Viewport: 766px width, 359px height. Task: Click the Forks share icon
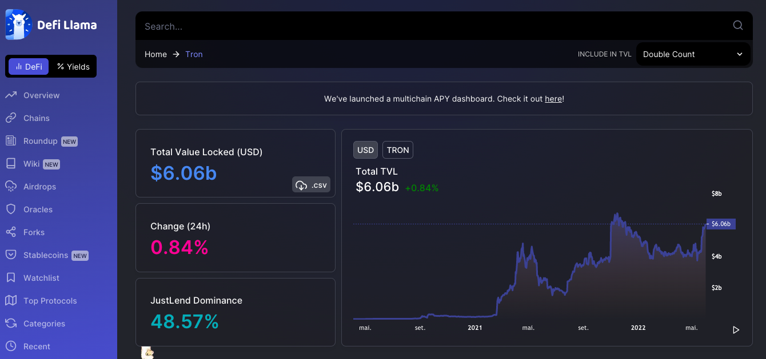pyautogui.click(x=11, y=232)
